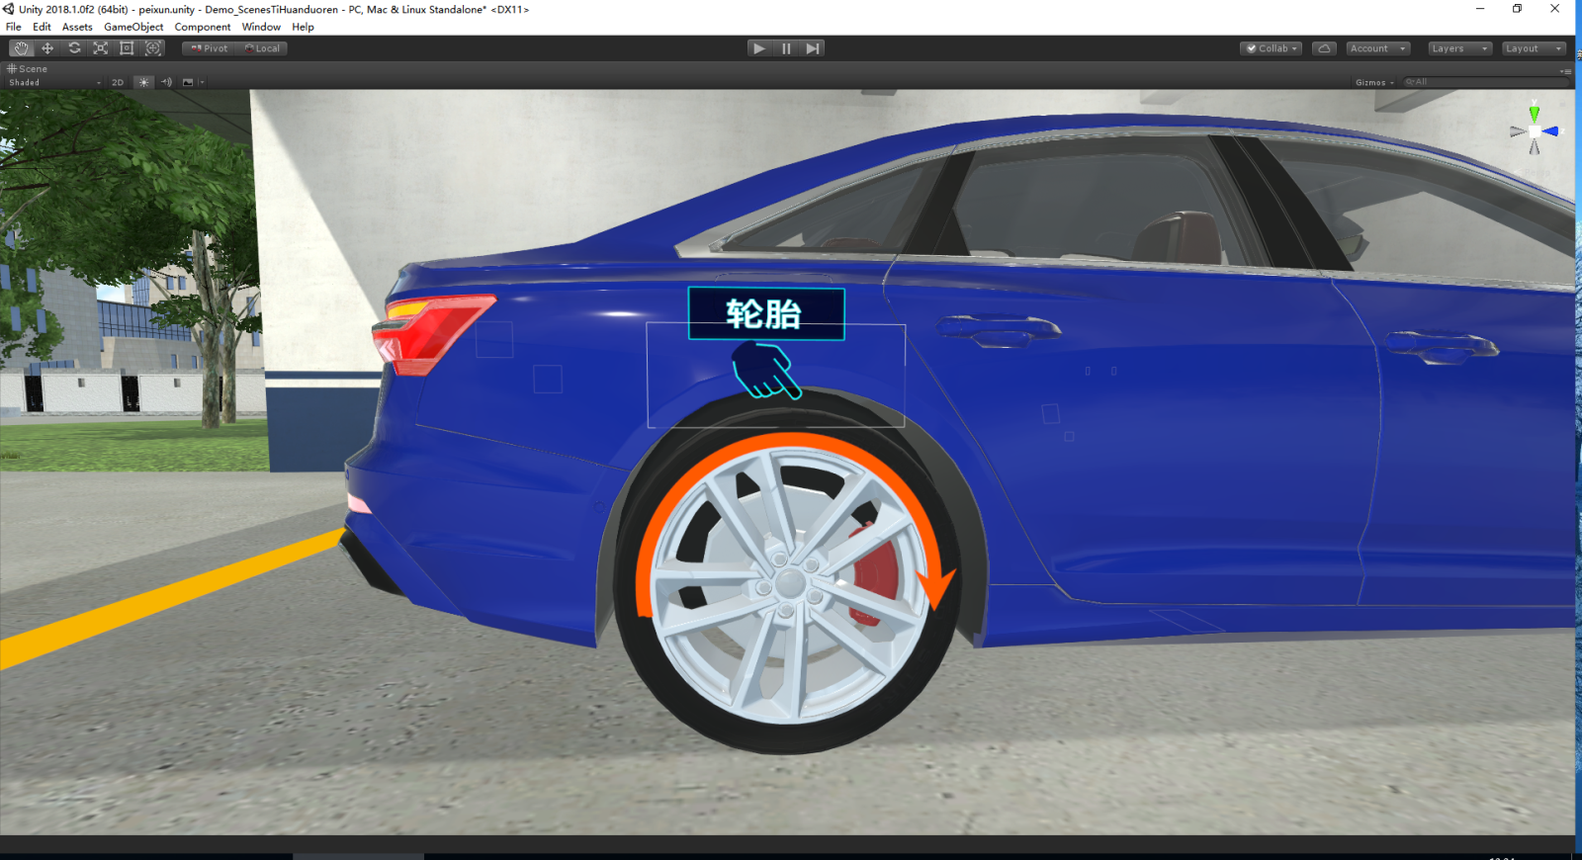Viewport: 1582px width, 860px height.
Task: Expand the Gizmos dropdown
Action: coord(1373,83)
